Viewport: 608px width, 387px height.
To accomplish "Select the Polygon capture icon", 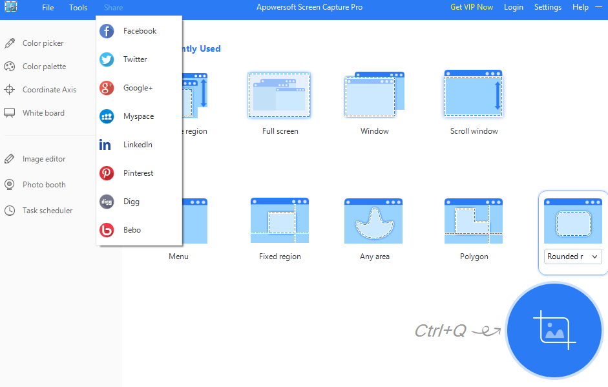I will tap(474, 221).
